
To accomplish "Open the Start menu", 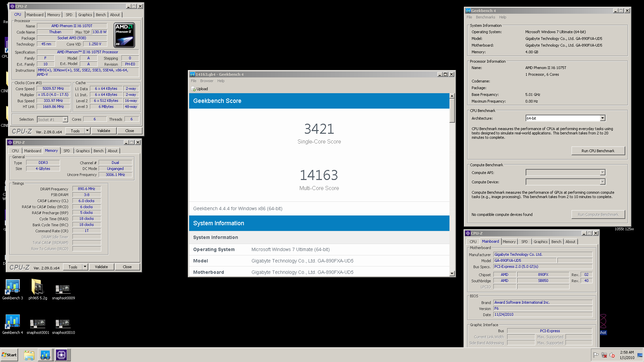I will point(9,355).
